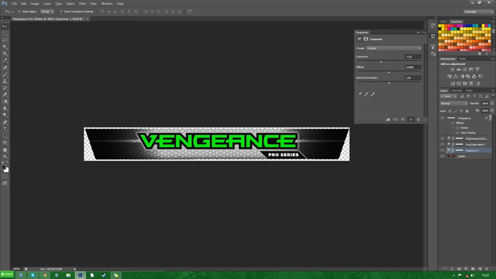Open the Essentials workspace dropdown
Viewport: 496px width, 279px height.
(x=478, y=12)
